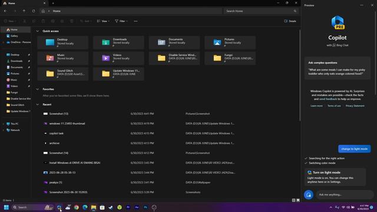This screenshot has height=212, width=377.
Task: Open Copilot from the taskbar
Action: point(59,207)
